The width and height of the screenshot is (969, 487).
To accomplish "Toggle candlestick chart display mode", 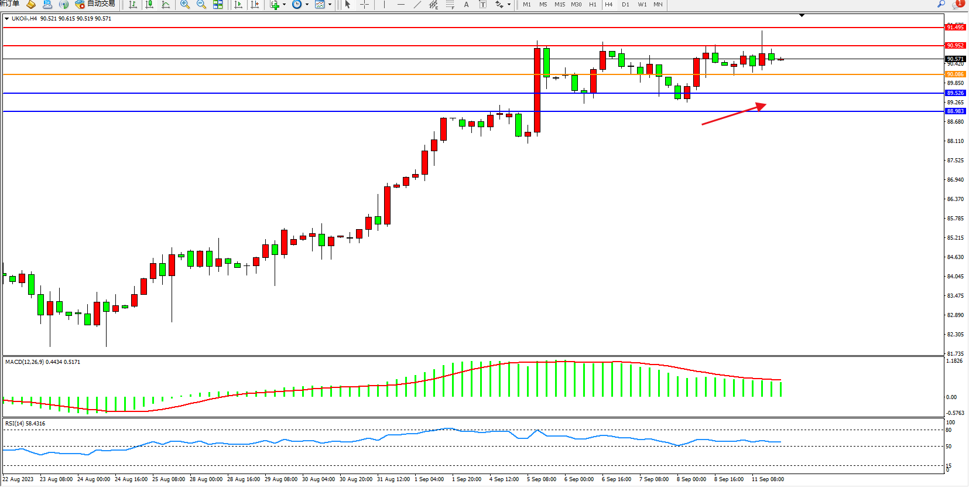I will click(149, 5).
